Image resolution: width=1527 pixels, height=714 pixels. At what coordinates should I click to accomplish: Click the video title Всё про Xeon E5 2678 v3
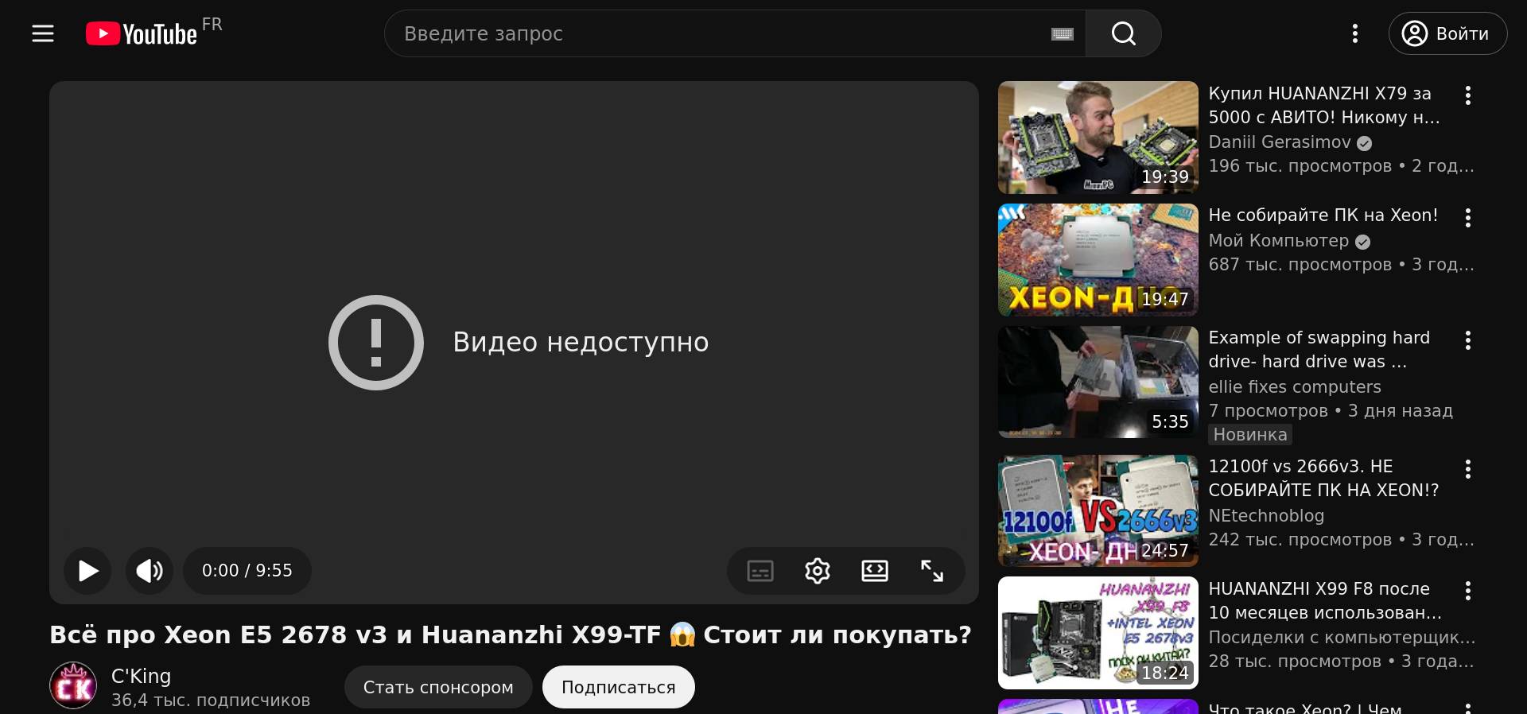click(511, 634)
